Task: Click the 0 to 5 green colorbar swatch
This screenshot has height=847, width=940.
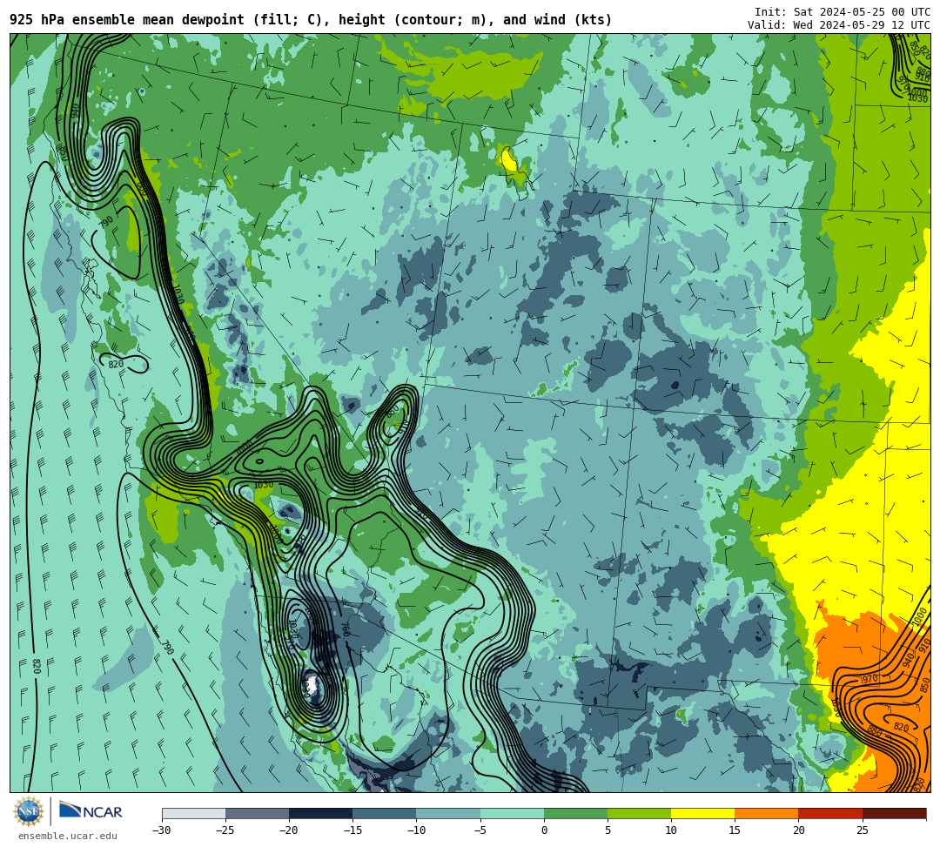Action: coord(575,813)
